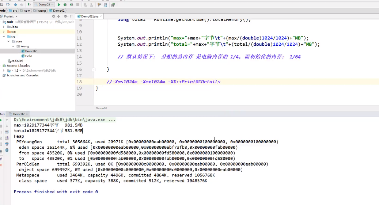Click the Demo02 breadcrumb

pyautogui.click(x=57, y=11)
